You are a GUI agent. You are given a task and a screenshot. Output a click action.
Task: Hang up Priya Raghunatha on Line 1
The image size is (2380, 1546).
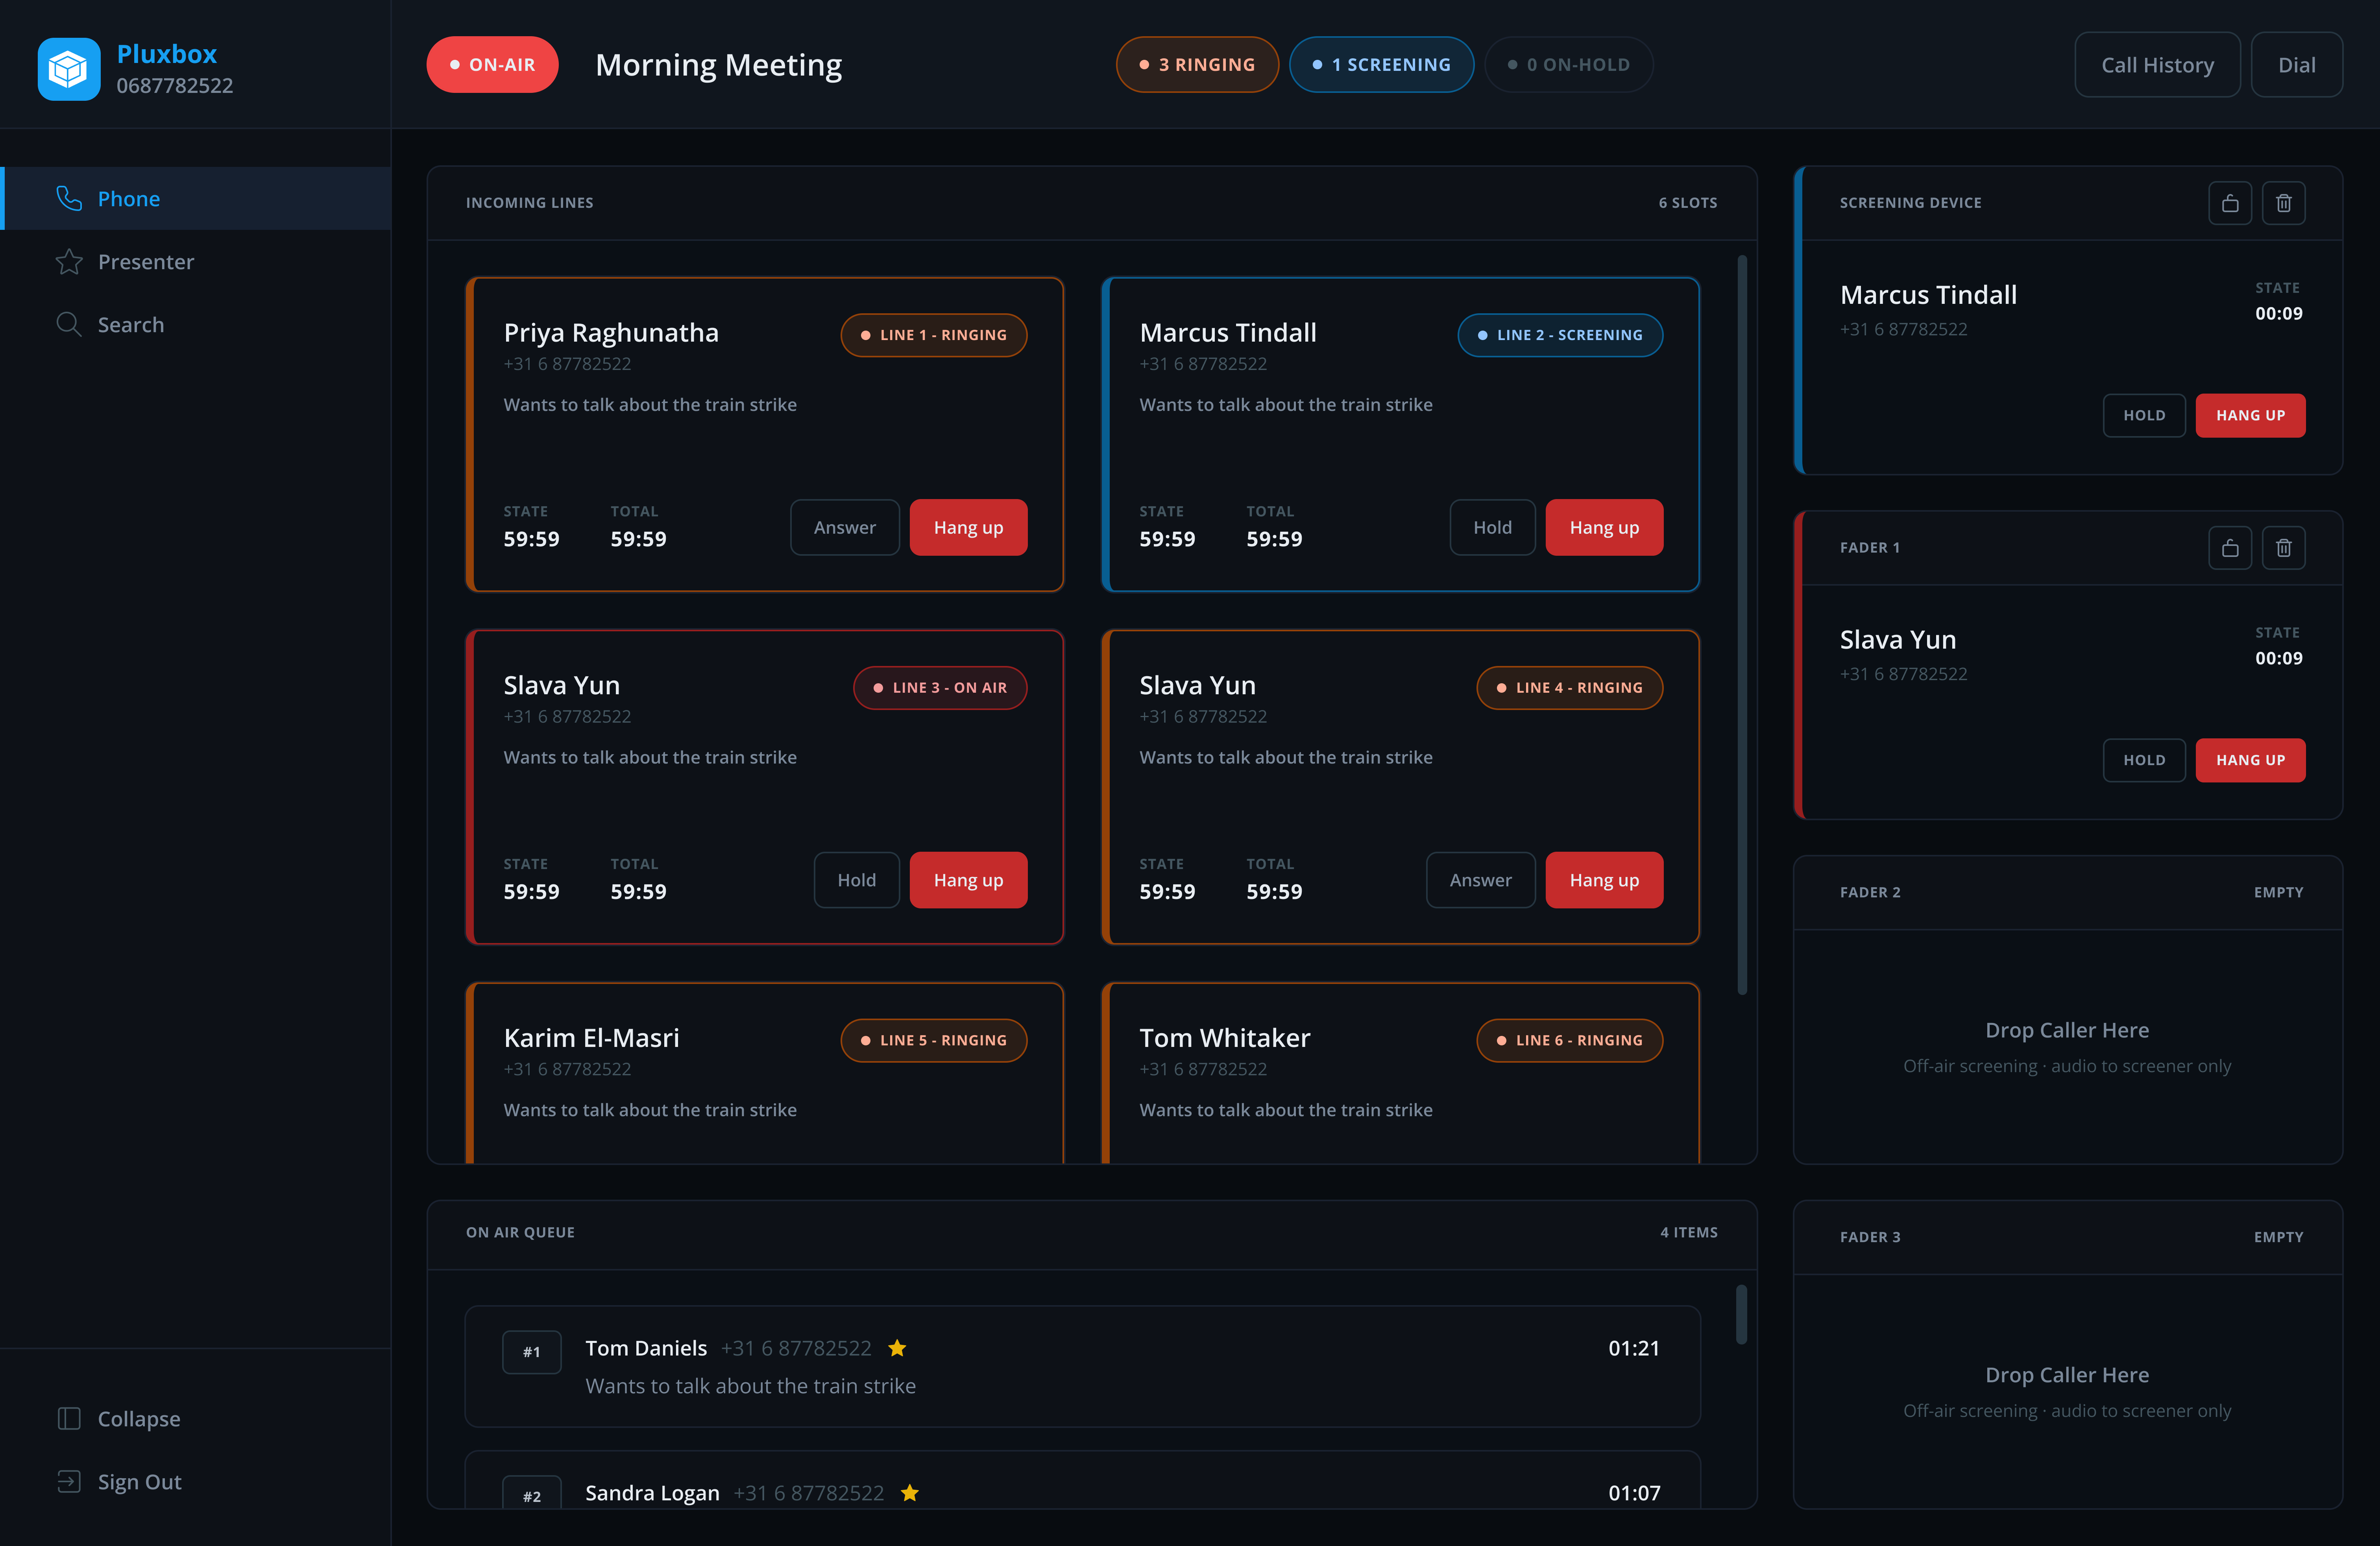968,528
